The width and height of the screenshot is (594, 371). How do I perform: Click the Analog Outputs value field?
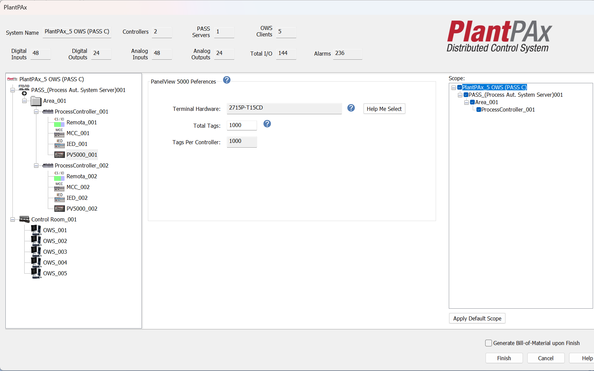(x=224, y=54)
